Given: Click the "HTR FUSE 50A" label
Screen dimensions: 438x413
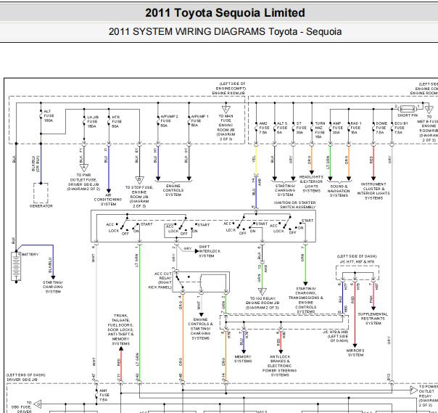Looking at the screenshot, I should (x=117, y=122).
